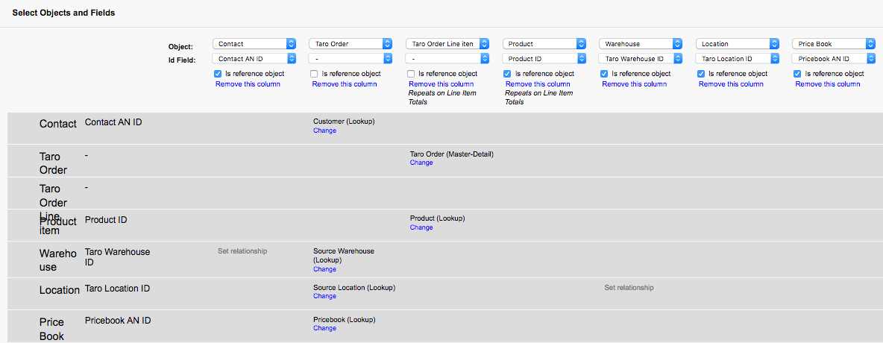
Task: Open the Taro Location ID field dropdown
Action: (737, 58)
